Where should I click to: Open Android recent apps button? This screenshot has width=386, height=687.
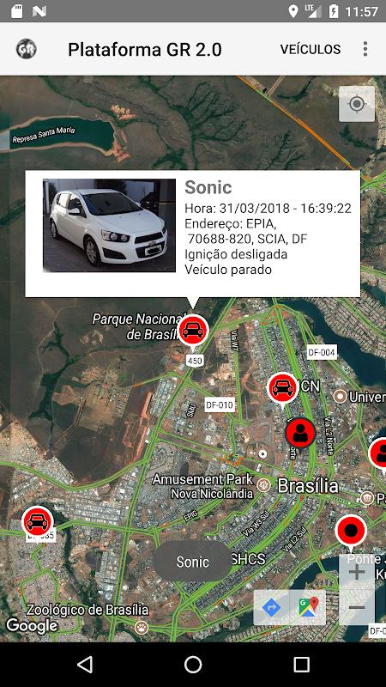coord(301,665)
